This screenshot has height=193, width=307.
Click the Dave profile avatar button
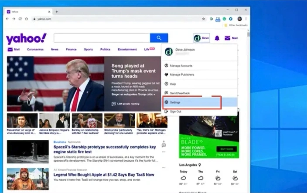click(201, 38)
